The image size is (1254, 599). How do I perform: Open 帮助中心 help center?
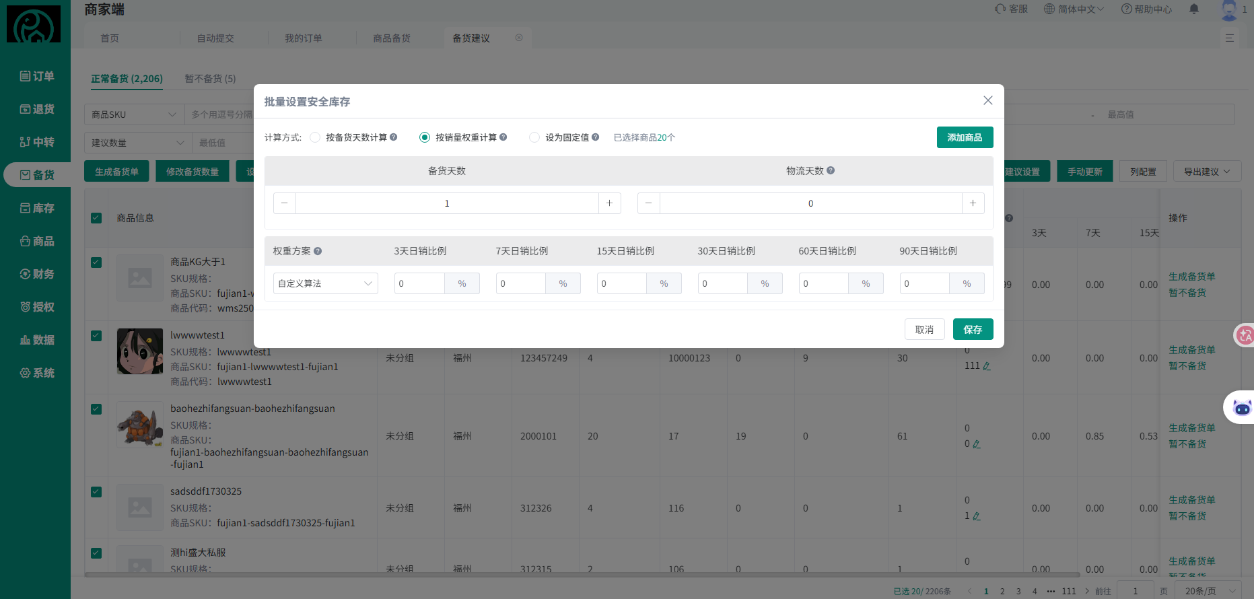(1146, 9)
